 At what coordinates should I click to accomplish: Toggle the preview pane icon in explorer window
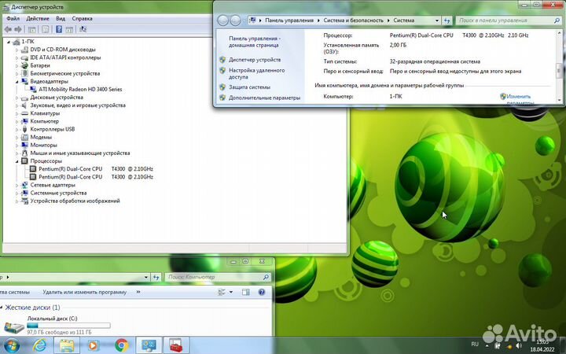(245, 292)
